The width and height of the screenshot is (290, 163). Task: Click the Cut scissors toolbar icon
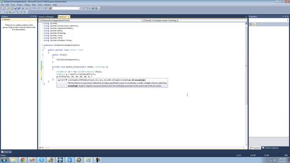[23, 8]
